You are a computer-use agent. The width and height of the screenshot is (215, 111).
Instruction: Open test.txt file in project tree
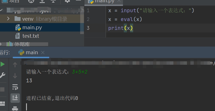click(x=31, y=36)
